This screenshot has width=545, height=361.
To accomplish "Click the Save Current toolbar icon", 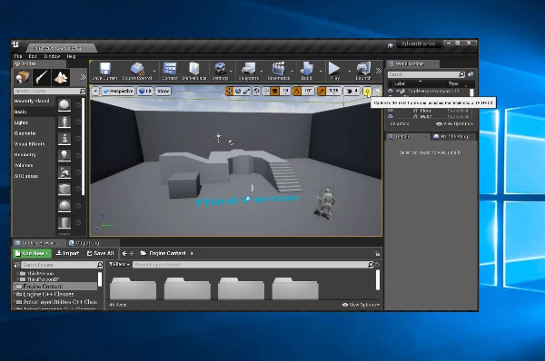I will (x=105, y=71).
